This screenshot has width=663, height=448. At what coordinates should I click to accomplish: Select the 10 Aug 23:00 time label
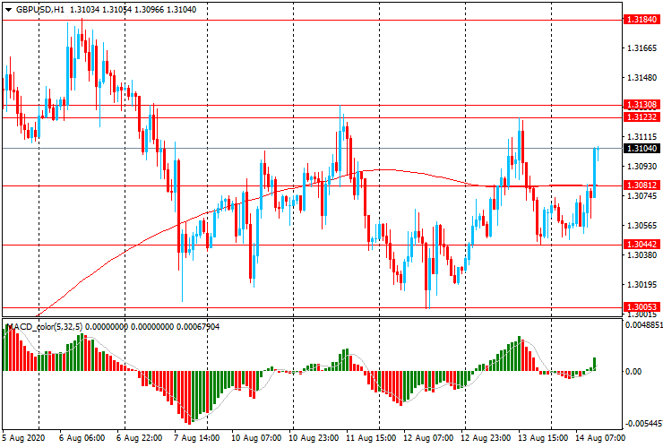pyautogui.click(x=314, y=439)
